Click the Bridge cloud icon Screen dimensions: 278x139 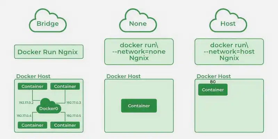[48, 21]
